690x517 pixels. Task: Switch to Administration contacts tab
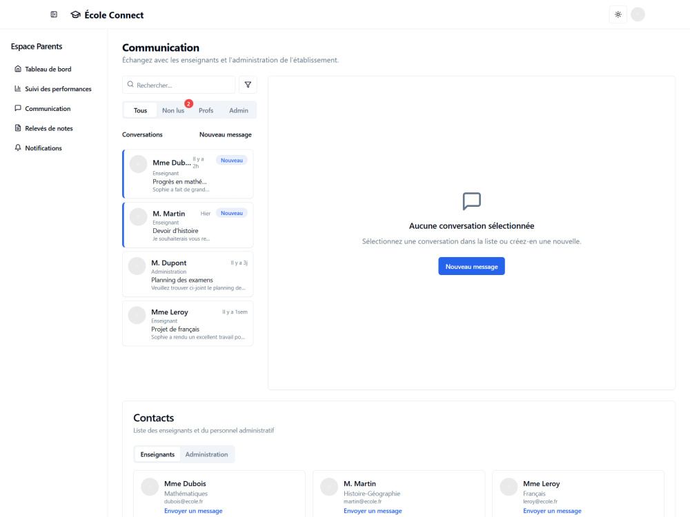tap(206, 454)
